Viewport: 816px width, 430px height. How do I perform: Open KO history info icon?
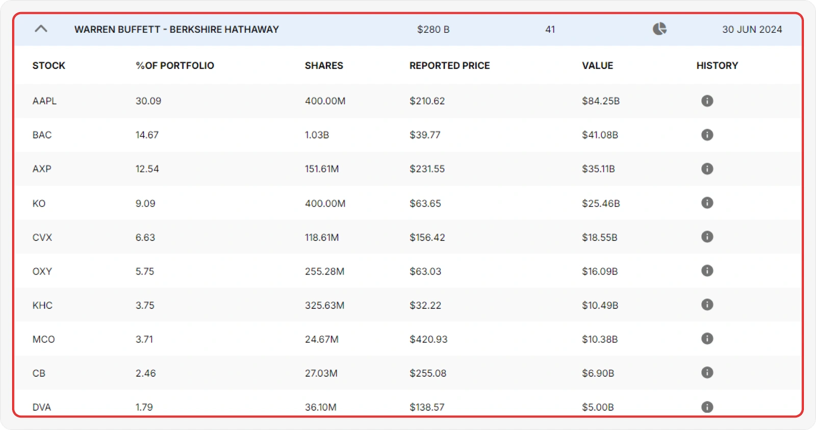[707, 203]
